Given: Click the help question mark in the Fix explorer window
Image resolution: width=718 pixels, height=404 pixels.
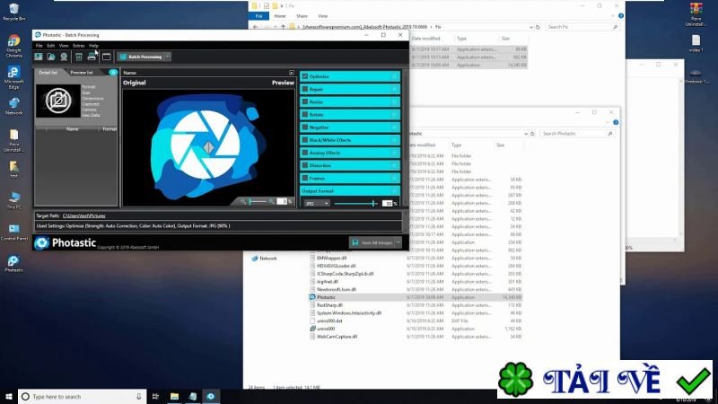Looking at the screenshot, I should [621, 16].
